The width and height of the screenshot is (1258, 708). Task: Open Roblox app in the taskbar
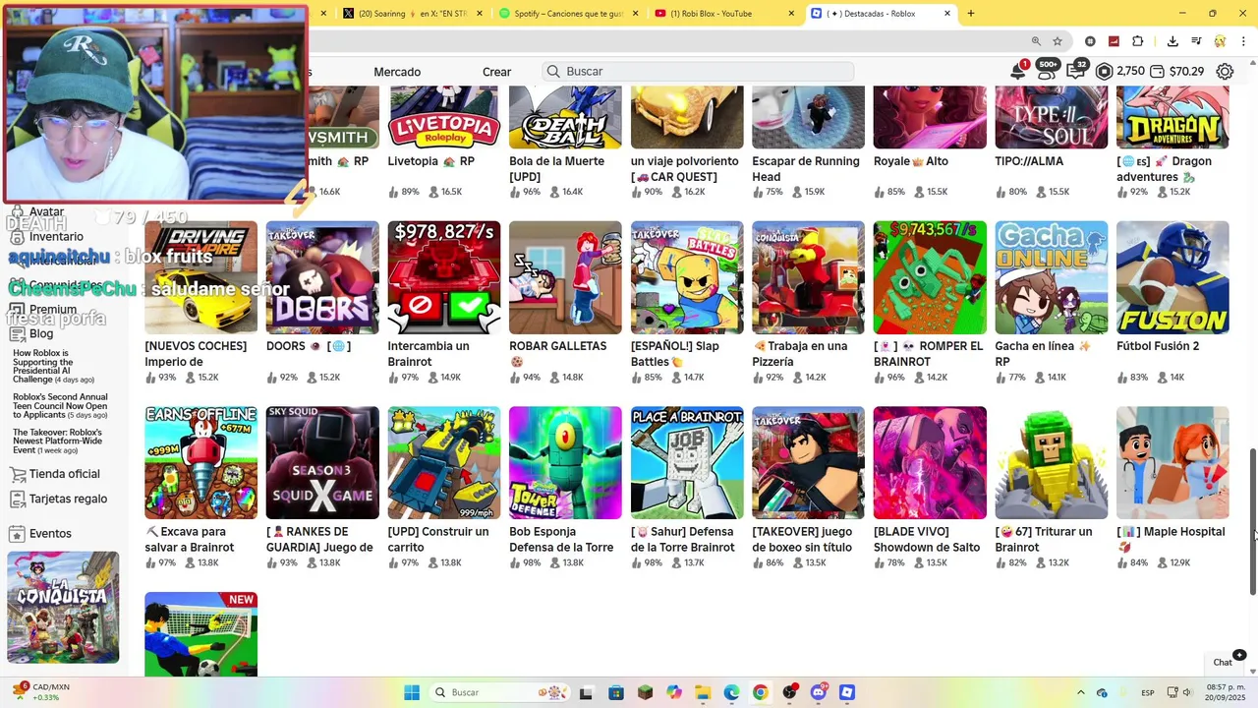click(x=847, y=692)
